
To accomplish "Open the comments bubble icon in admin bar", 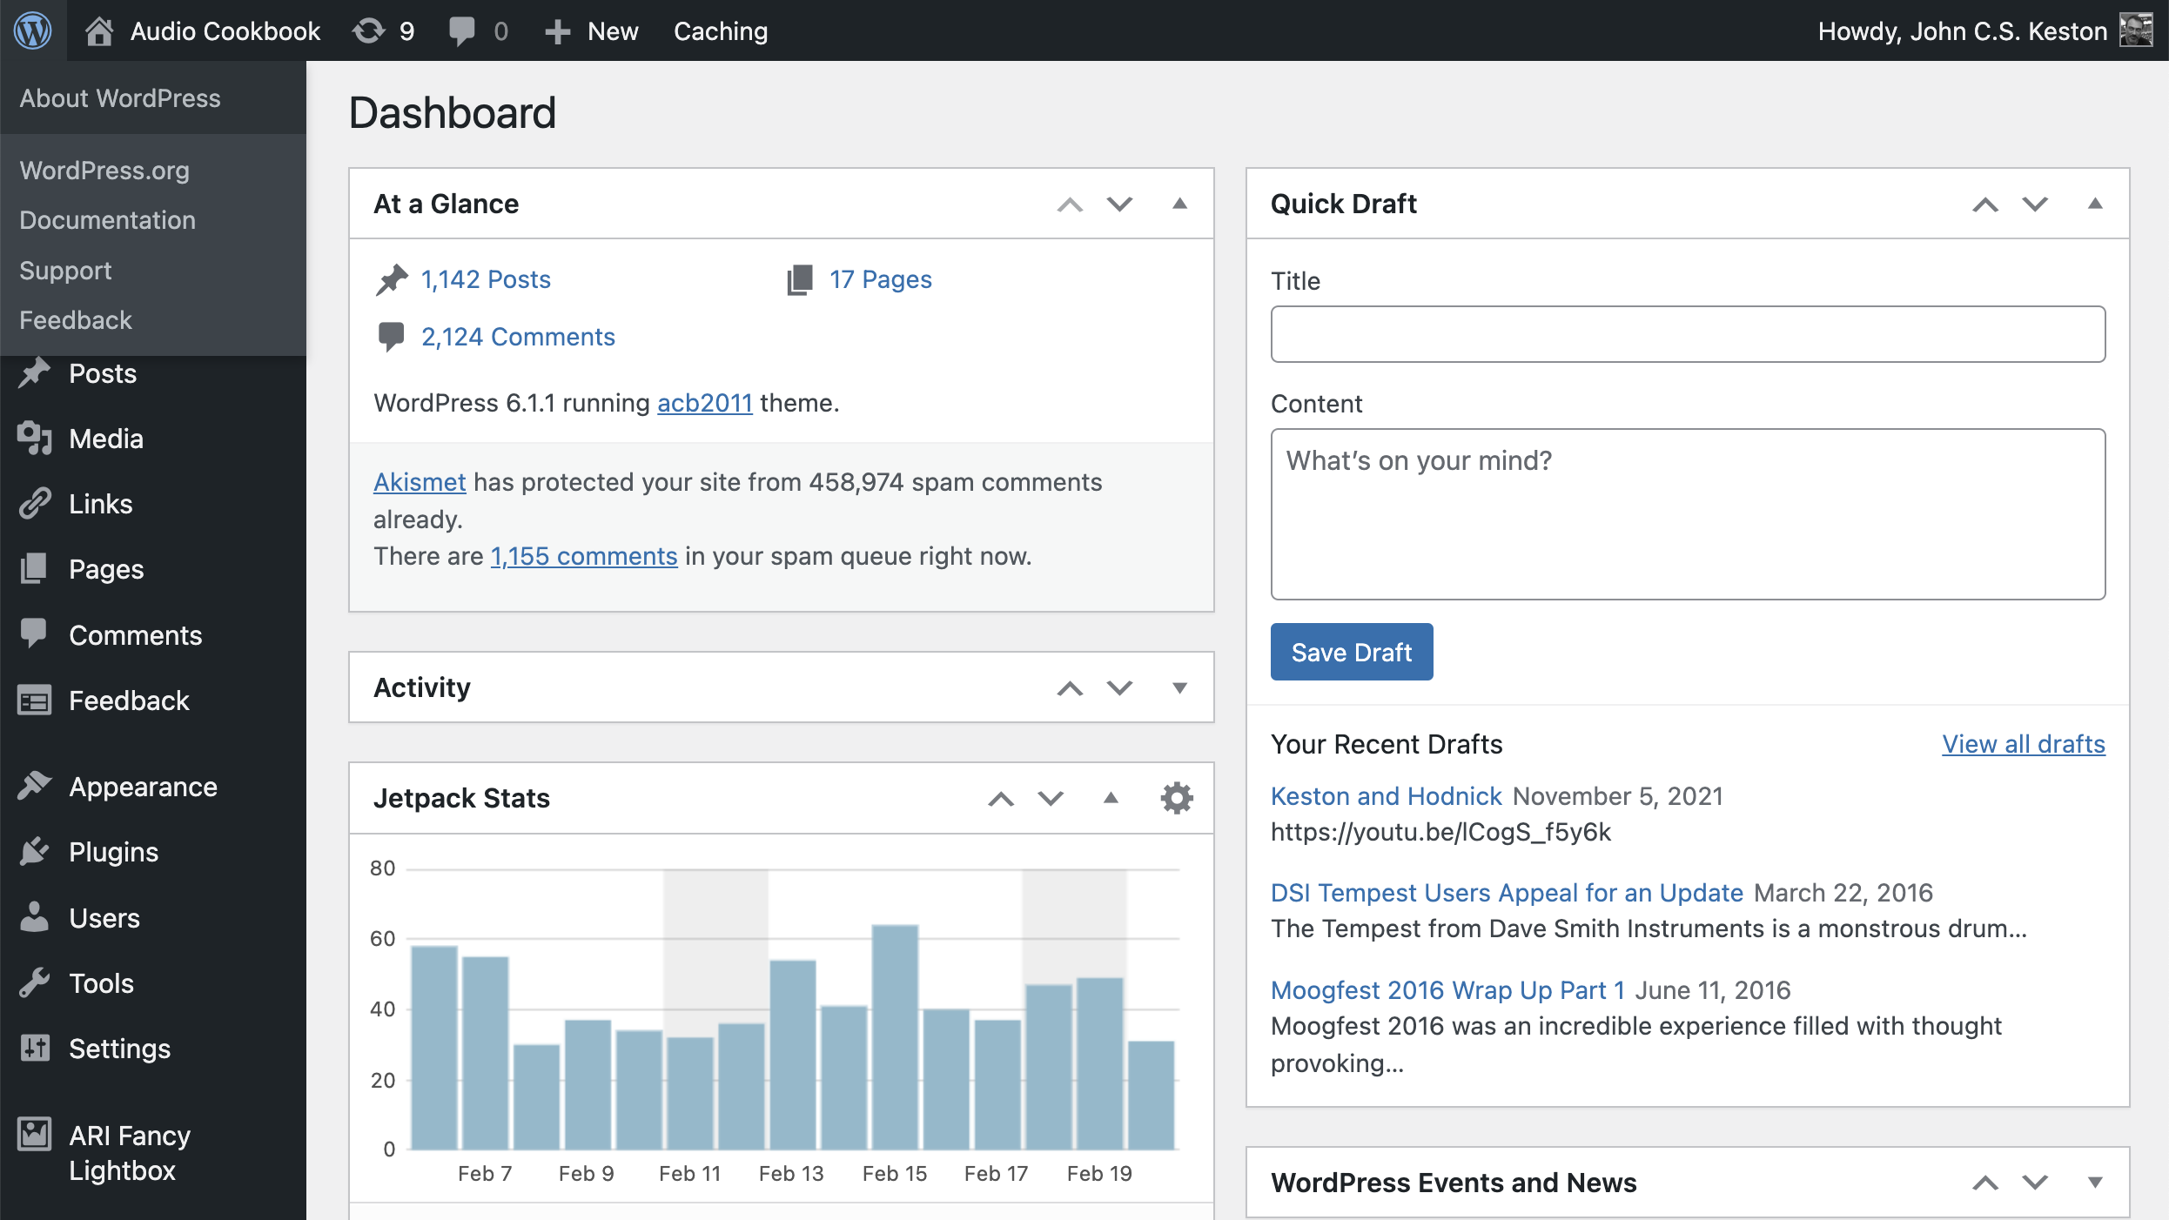I will click(x=462, y=31).
